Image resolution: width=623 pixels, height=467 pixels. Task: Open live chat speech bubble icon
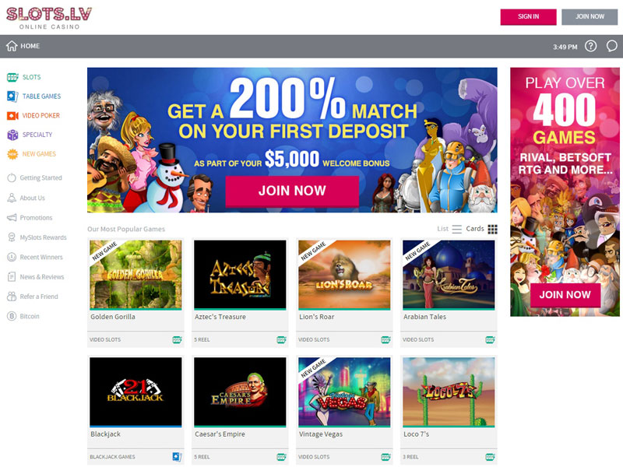pyautogui.click(x=611, y=46)
